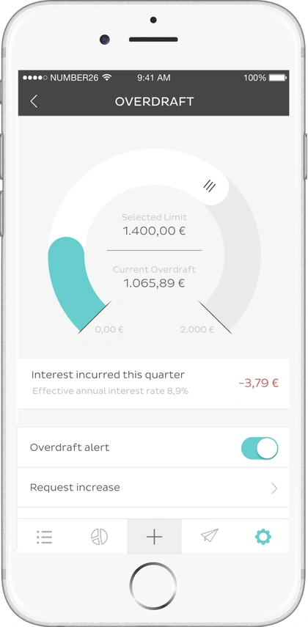Open the paper plane send money tab
This screenshot has width=308, height=627.
click(210, 536)
